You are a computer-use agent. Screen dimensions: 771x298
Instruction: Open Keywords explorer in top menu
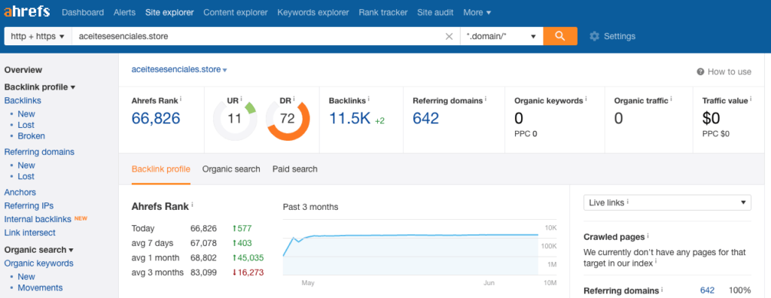tap(313, 12)
